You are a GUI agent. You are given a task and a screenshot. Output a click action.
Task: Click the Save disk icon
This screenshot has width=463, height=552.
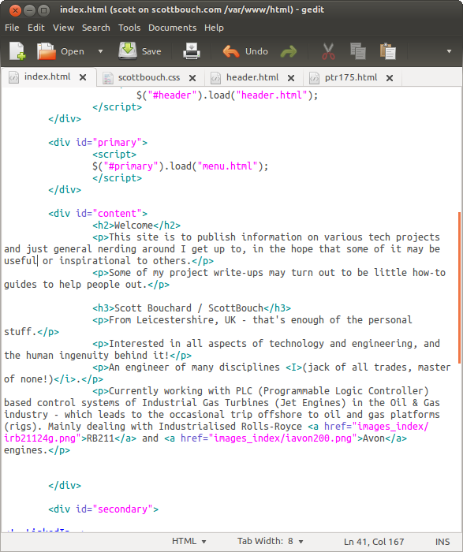(128, 50)
